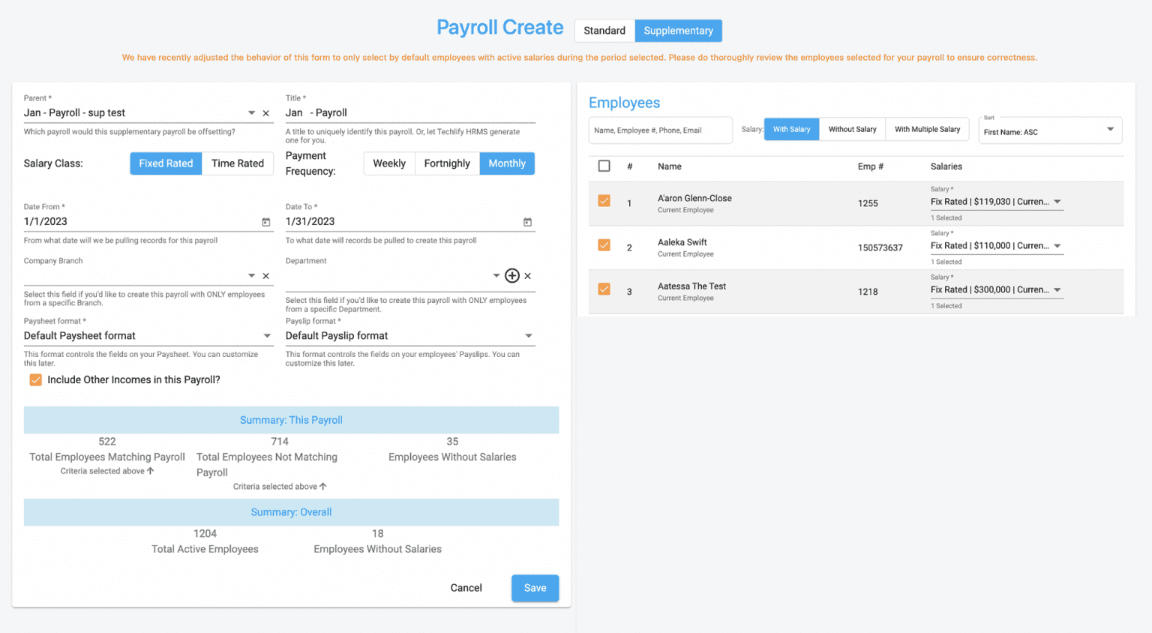1152x633 pixels.
Task: Click the plus icon to add a Department
Action: pyautogui.click(x=512, y=275)
